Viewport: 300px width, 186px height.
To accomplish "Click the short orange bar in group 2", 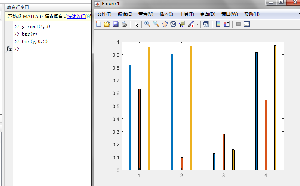I will [x=182, y=164].
